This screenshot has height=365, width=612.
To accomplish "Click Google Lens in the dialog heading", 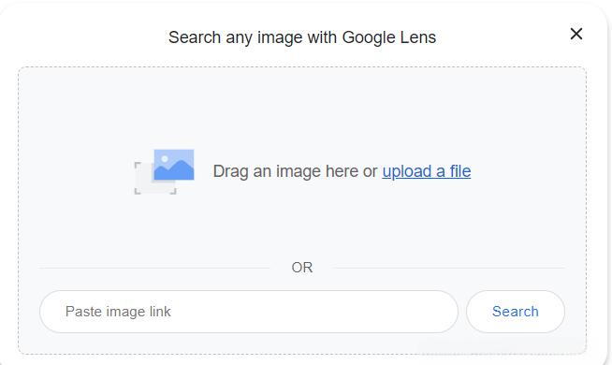I will click(388, 37).
